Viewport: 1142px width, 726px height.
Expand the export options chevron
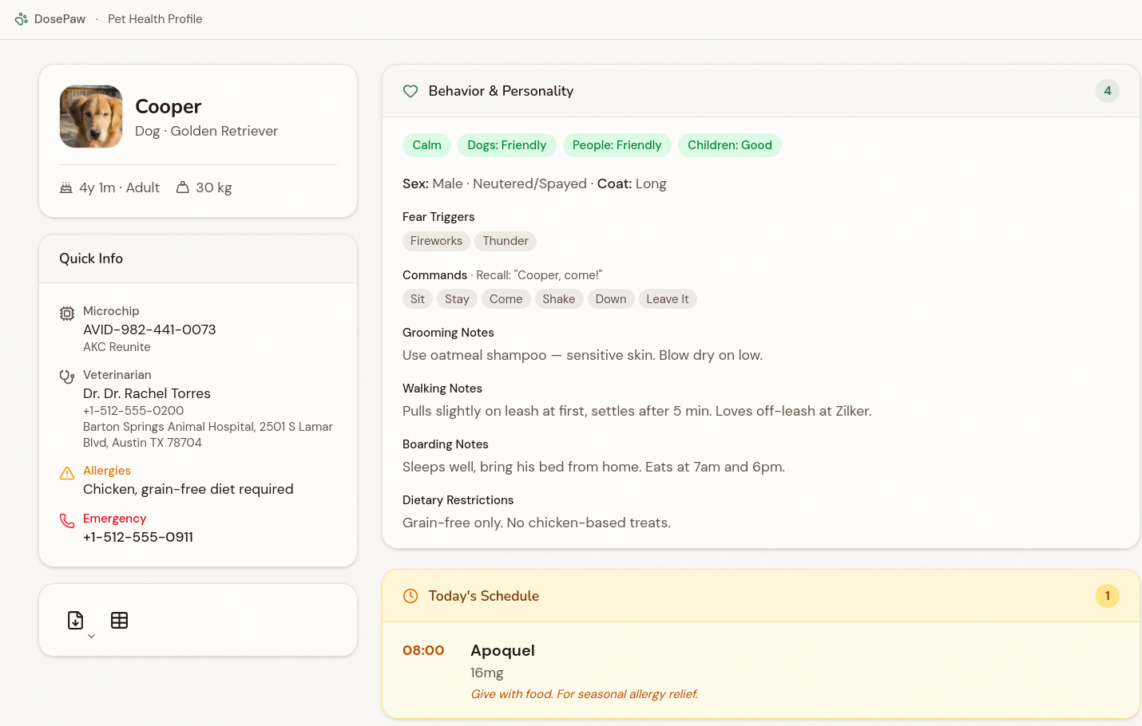click(x=92, y=636)
